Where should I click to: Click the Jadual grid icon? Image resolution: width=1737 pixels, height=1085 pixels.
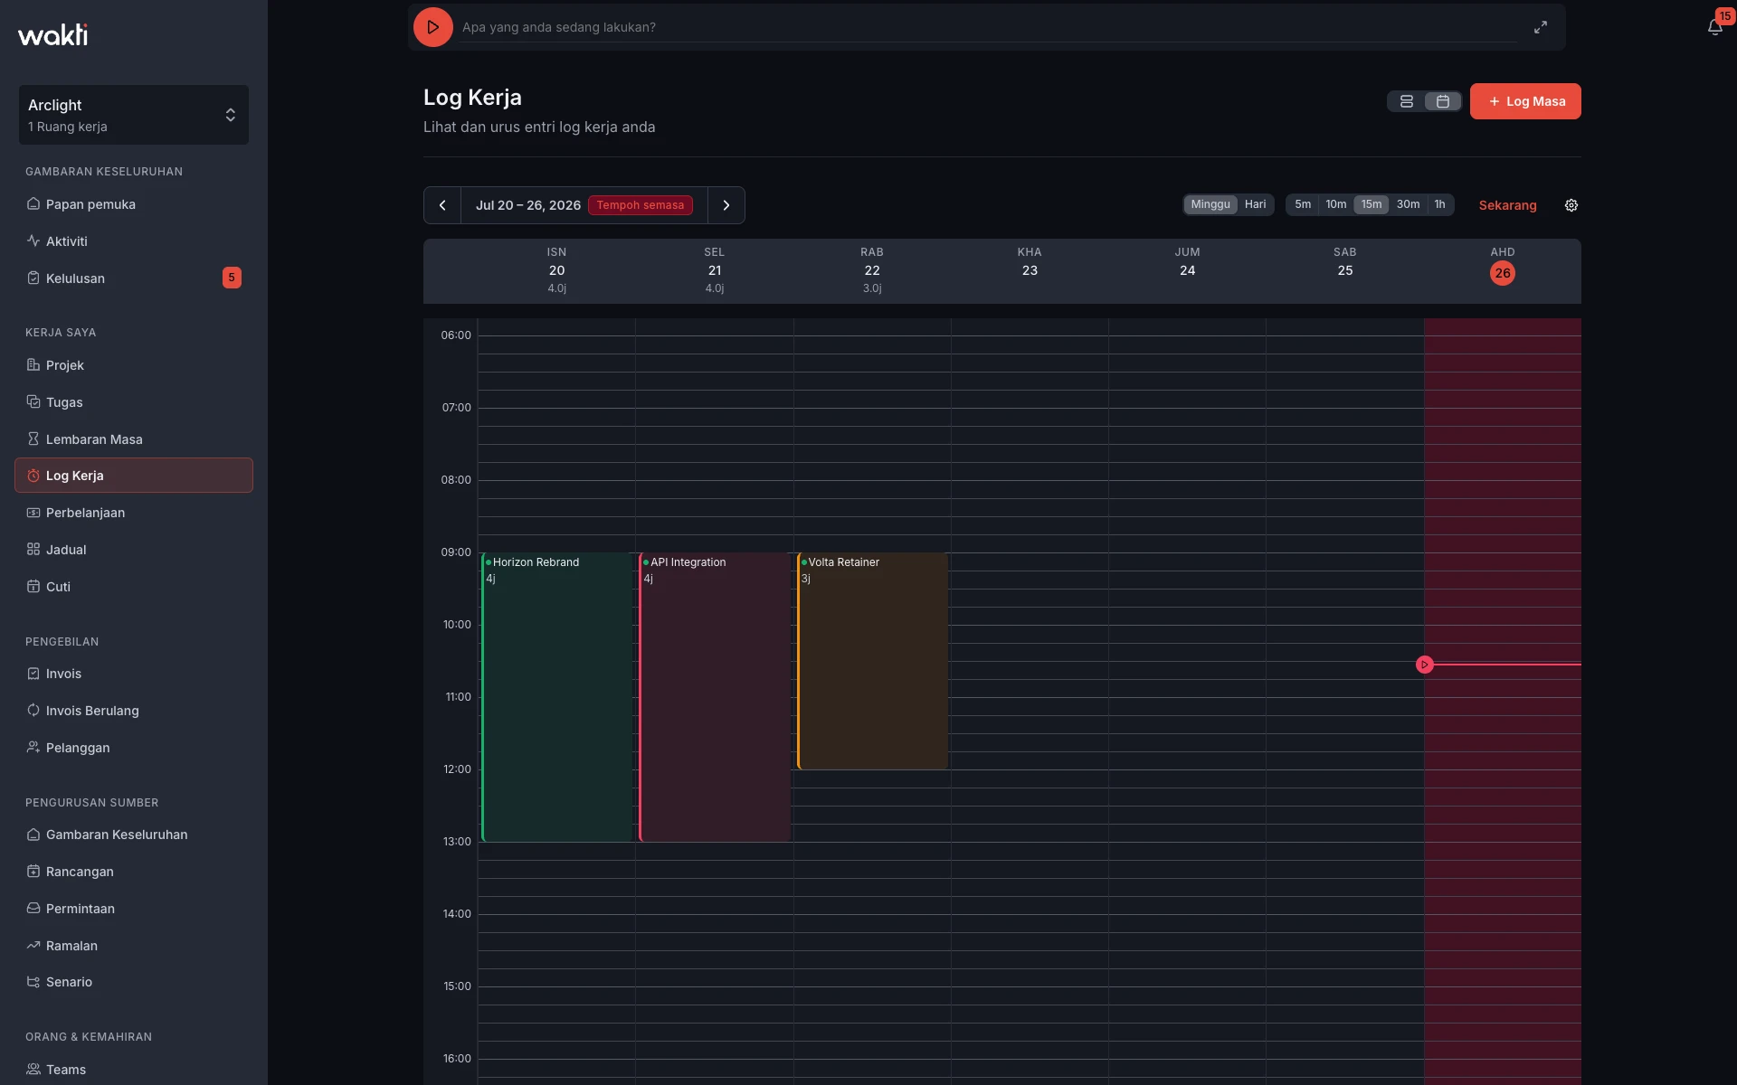[33, 550]
